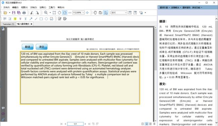This screenshot has width=218, height=126.
Task: Open the search combo box in toolbar
Action: point(119,13)
